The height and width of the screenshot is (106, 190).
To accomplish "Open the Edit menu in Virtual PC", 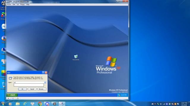I will (x=14, y=4).
